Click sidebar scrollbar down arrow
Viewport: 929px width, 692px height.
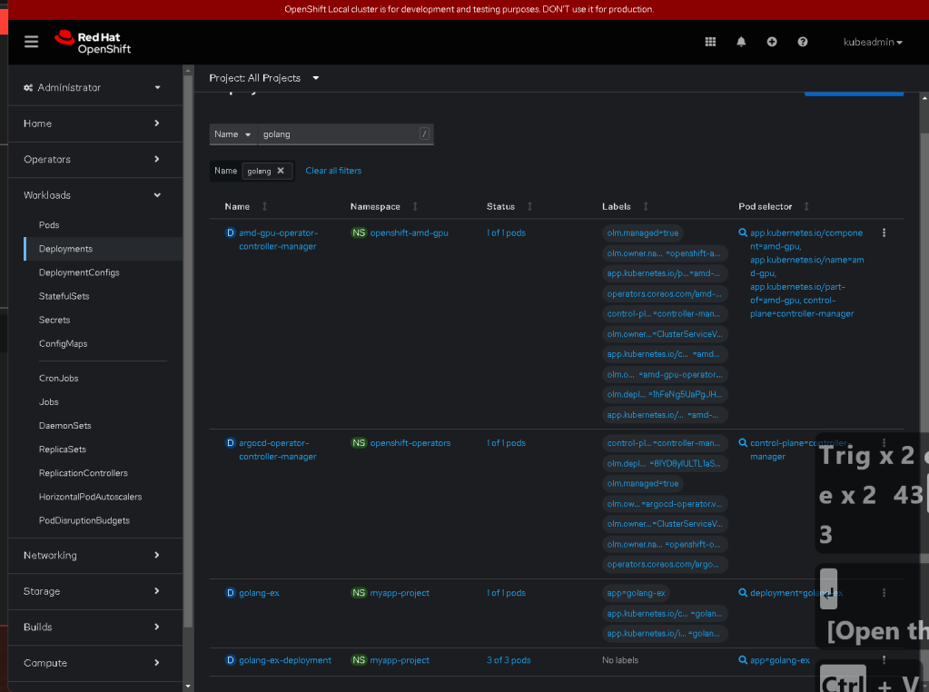(x=188, y=686)
